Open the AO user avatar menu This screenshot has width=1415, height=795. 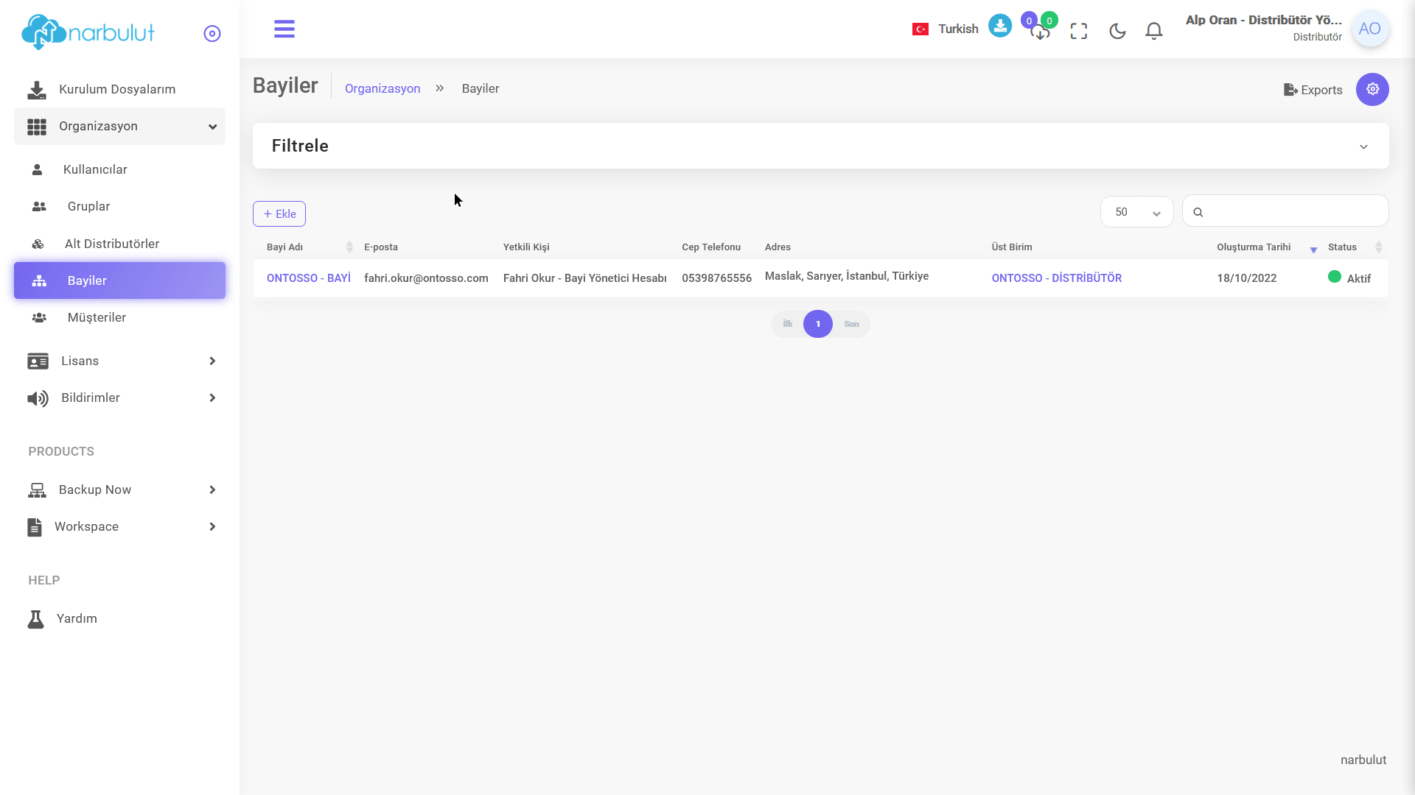pyautogui.click(x=1370, y=29)
